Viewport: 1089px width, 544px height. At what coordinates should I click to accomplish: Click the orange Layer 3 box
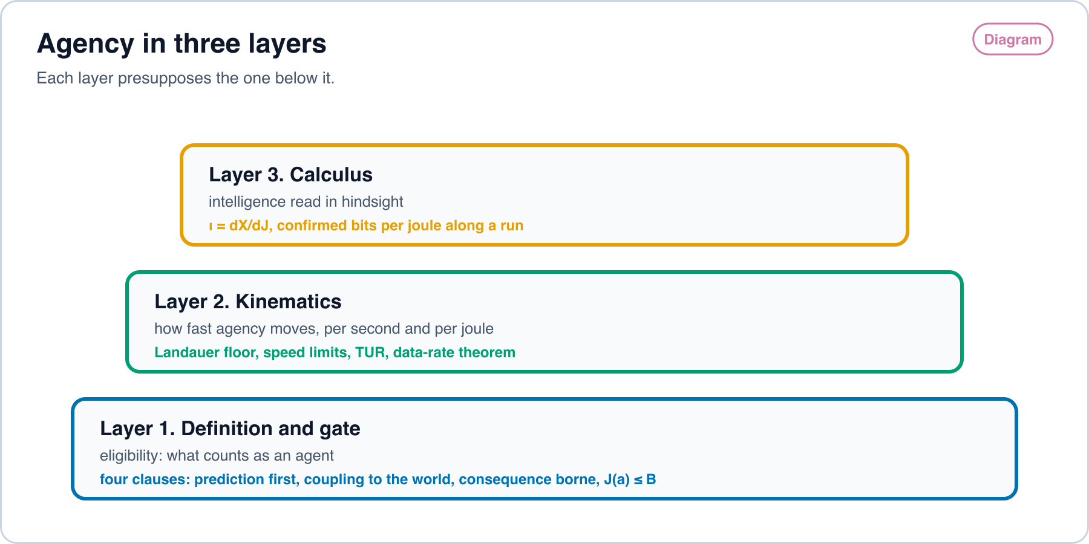(x=544, y=195)
